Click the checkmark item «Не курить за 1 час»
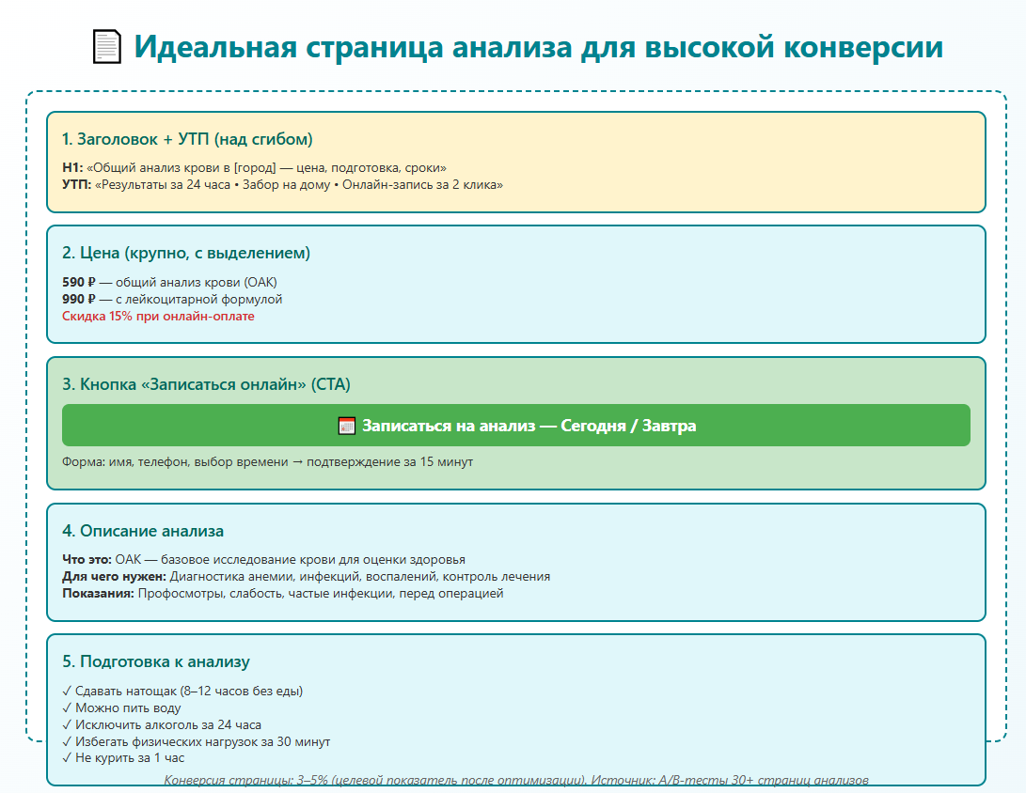 click(x=123, y=758)
